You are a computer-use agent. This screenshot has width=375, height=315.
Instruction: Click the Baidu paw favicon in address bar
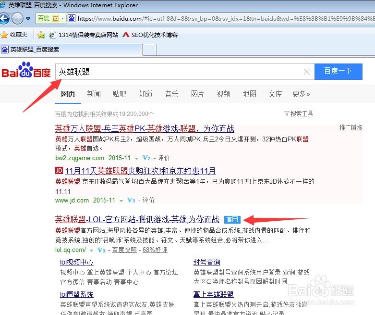[72, 18]
